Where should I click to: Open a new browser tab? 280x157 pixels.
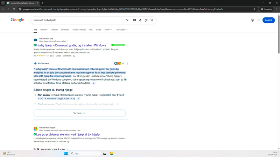click(42, 3)
